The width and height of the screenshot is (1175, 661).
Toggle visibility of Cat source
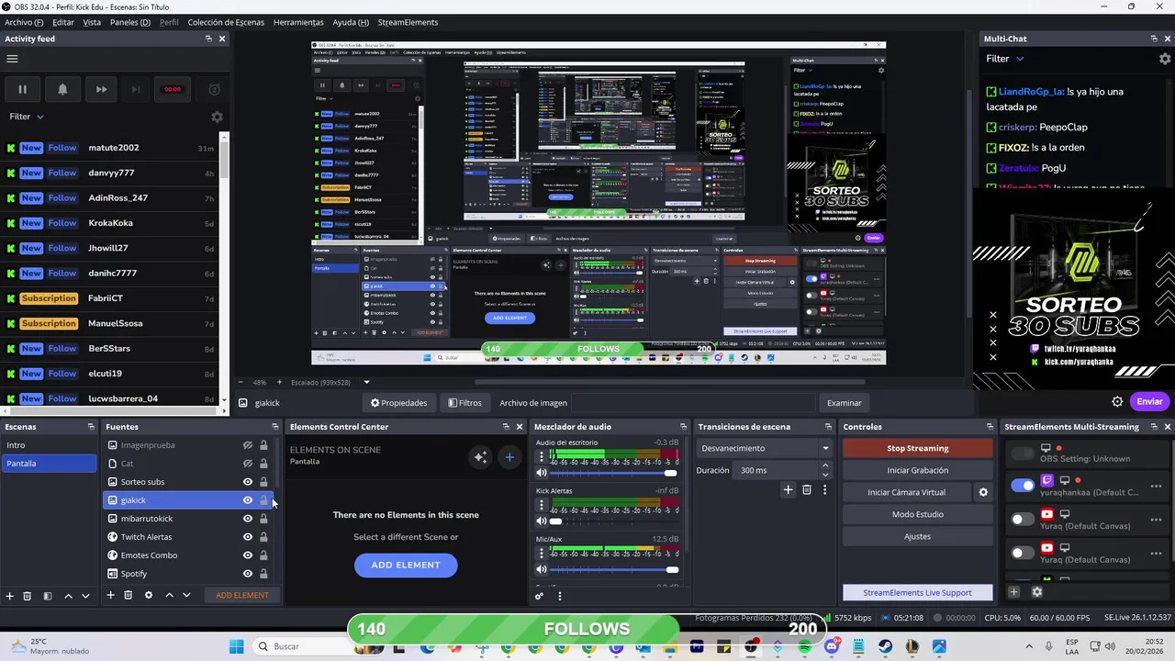[247, 464]
